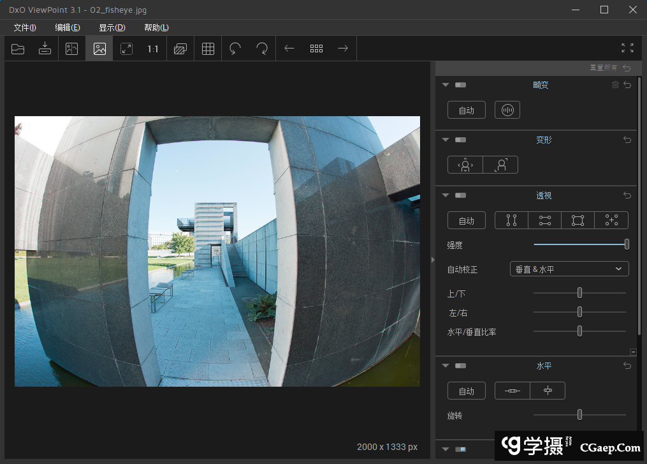Select force vertical parallels perspective tool

[x=511, y=220]
